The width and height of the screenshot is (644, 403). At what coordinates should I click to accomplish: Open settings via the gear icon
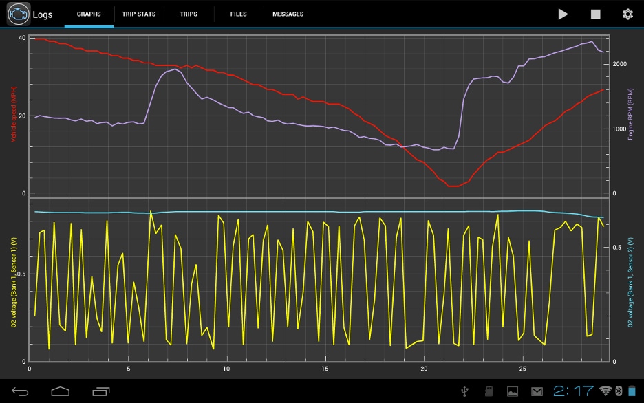pyautogui.click(x=627, y=14)
